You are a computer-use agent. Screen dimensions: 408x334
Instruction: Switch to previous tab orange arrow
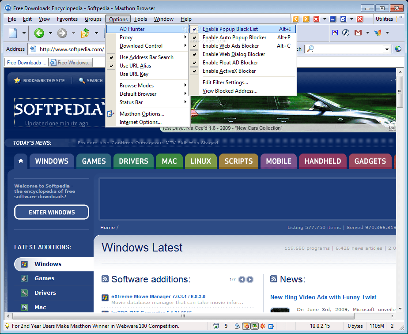click(295, 19)
